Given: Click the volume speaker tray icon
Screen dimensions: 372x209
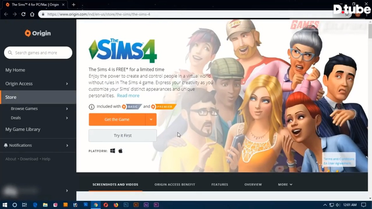Looking at the screenshot, I should (338, 205).
